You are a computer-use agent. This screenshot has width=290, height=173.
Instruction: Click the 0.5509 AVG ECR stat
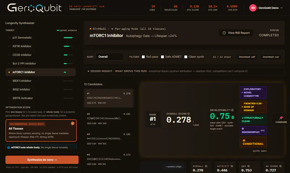click(x=232, y=8)
